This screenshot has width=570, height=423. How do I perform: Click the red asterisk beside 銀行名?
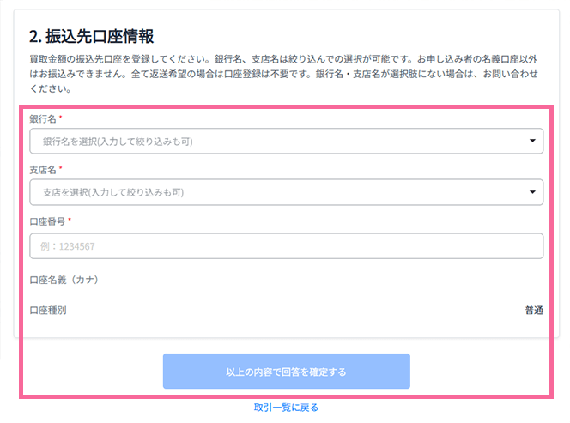pos(61,118)
